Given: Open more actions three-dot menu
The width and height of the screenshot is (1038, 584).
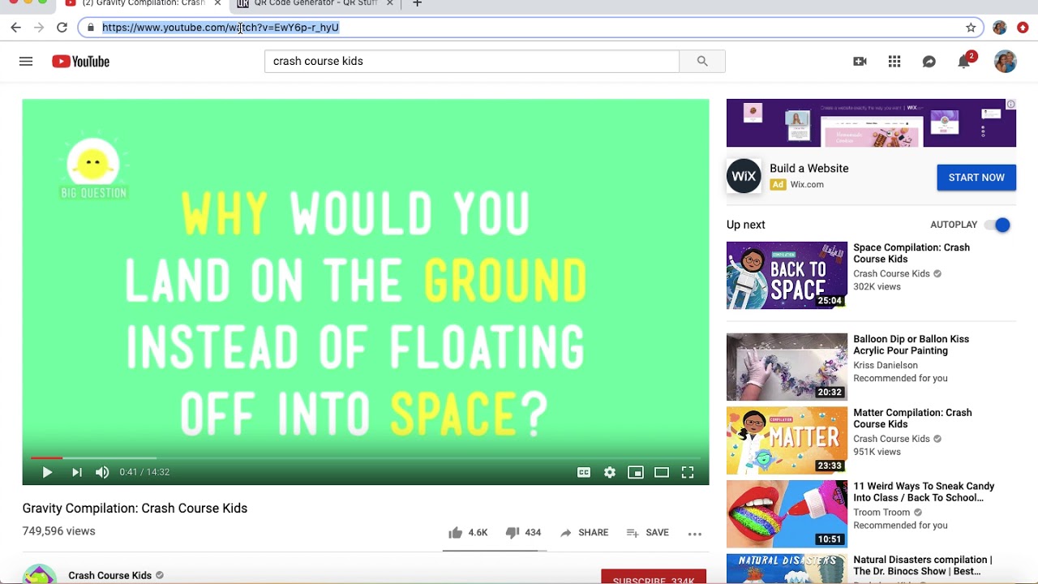Looking at the screenshot, I should tap(695, 534).
